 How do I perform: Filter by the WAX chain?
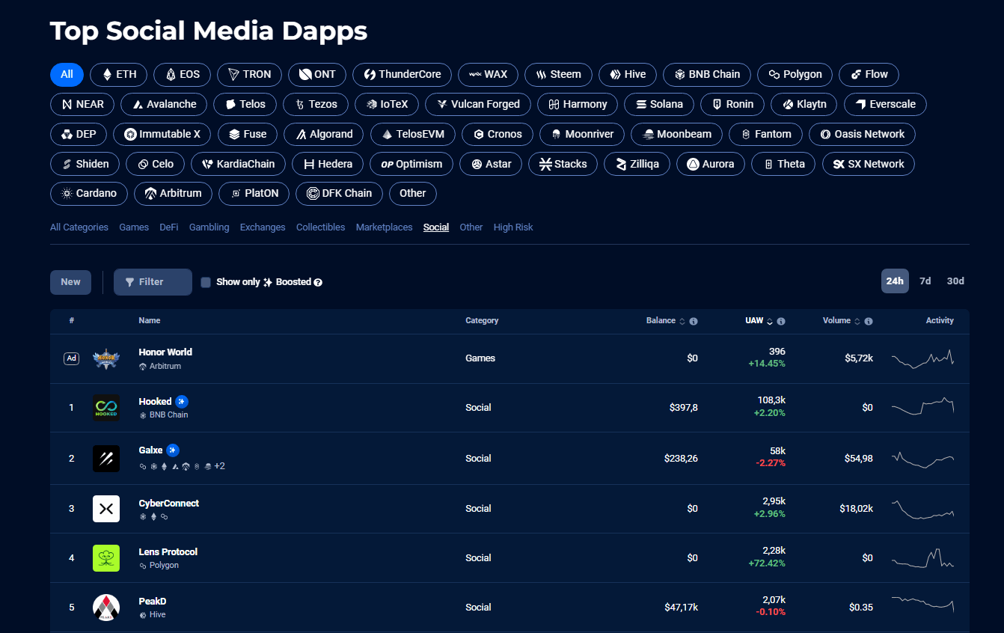tap(488, 75)
